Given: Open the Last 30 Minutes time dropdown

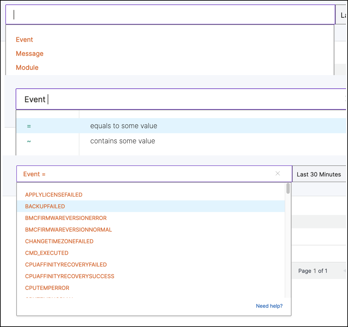Looking at the screenshot, I should (x=319, y=174).
